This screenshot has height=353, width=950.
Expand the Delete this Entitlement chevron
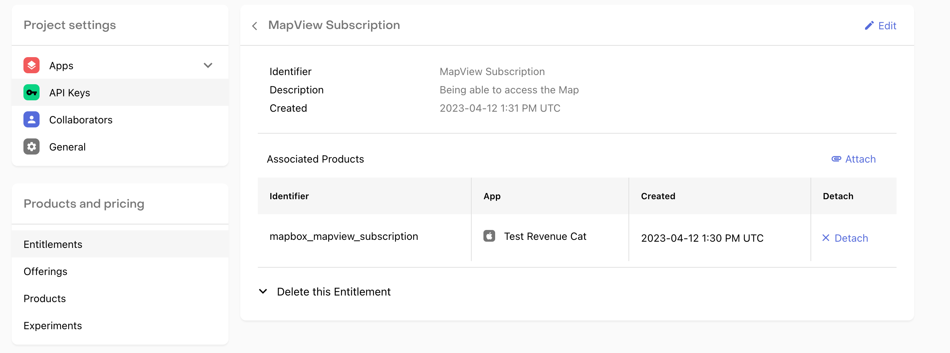(x=263, y=291)
